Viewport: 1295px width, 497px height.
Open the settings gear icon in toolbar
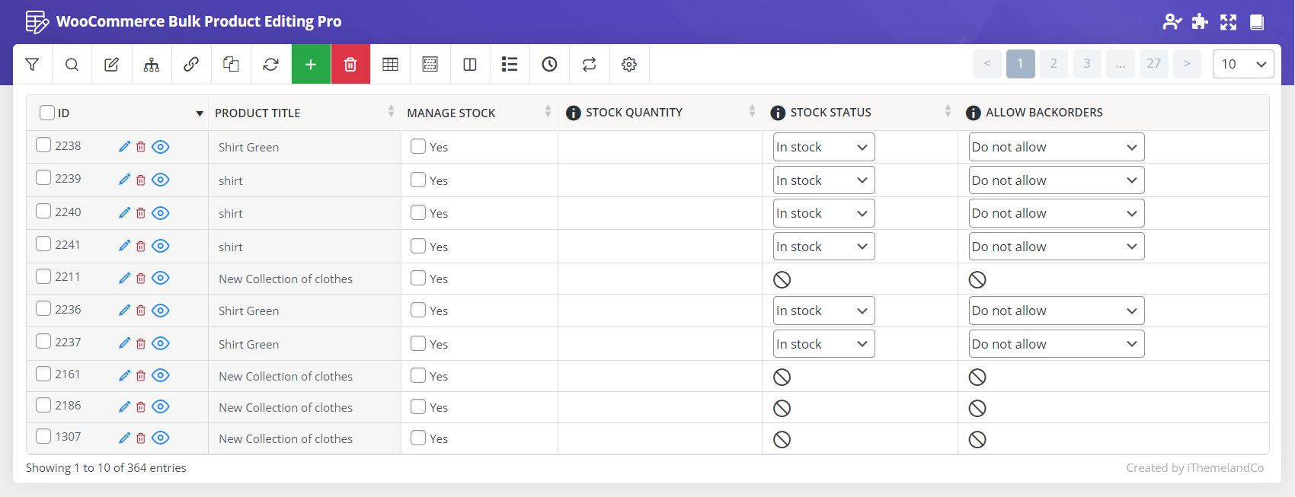(x=628, y=65)
